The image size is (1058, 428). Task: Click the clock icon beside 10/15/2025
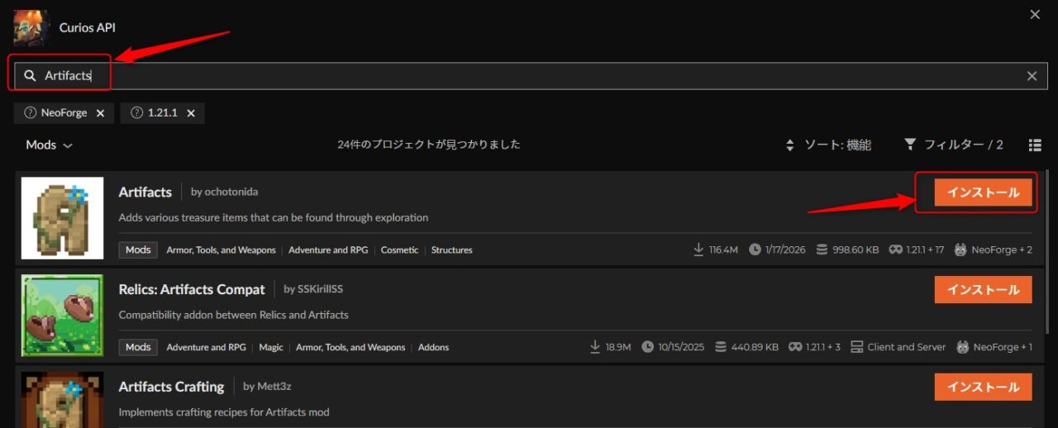(x=647, y=347)
